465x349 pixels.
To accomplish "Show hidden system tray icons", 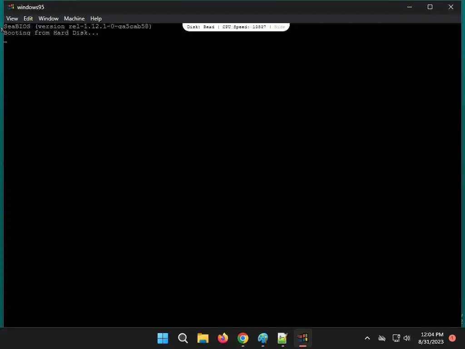I will pos(367,338).
